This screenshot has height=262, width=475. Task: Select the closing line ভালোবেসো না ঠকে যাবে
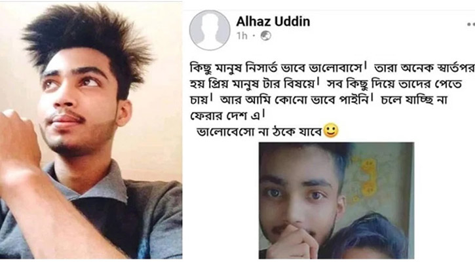point(259,132)
